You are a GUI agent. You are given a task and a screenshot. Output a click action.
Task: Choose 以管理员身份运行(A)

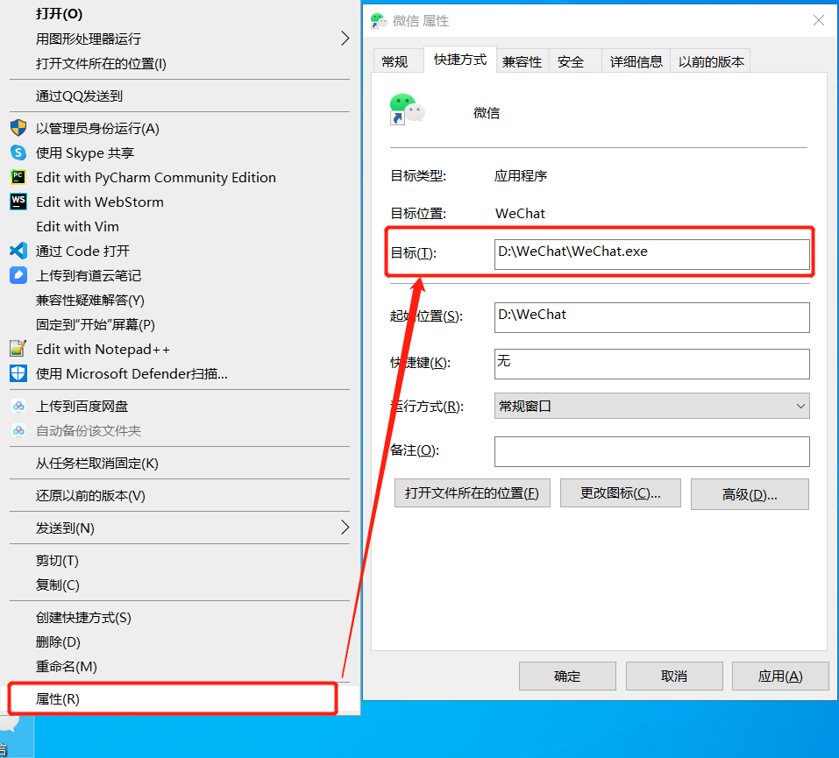point(97,129)
